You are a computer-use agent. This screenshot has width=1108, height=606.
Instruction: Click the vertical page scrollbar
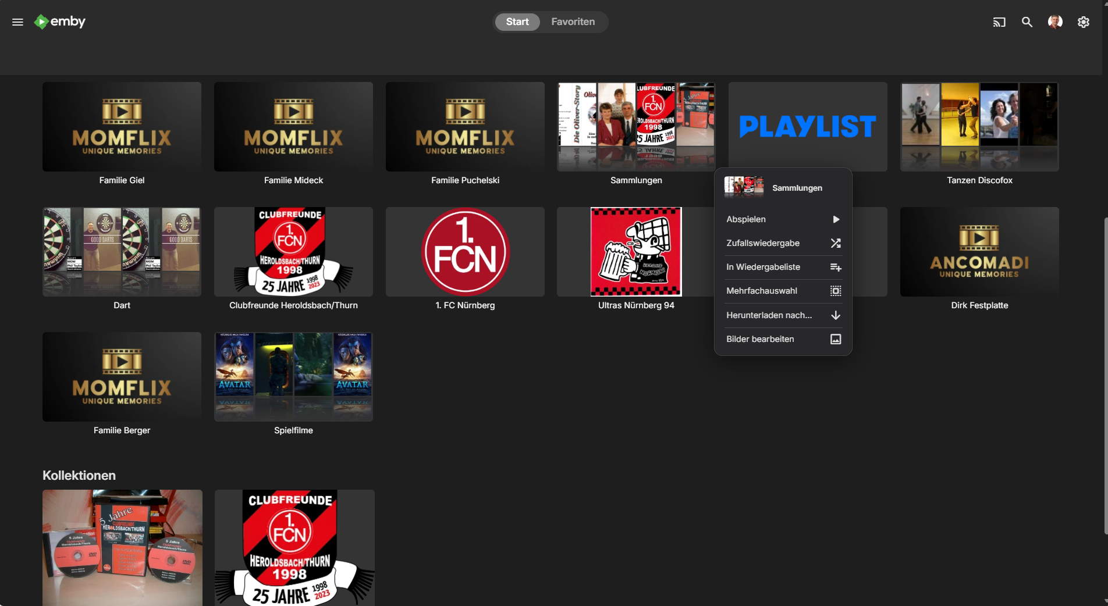click(x=1105, y=376)
